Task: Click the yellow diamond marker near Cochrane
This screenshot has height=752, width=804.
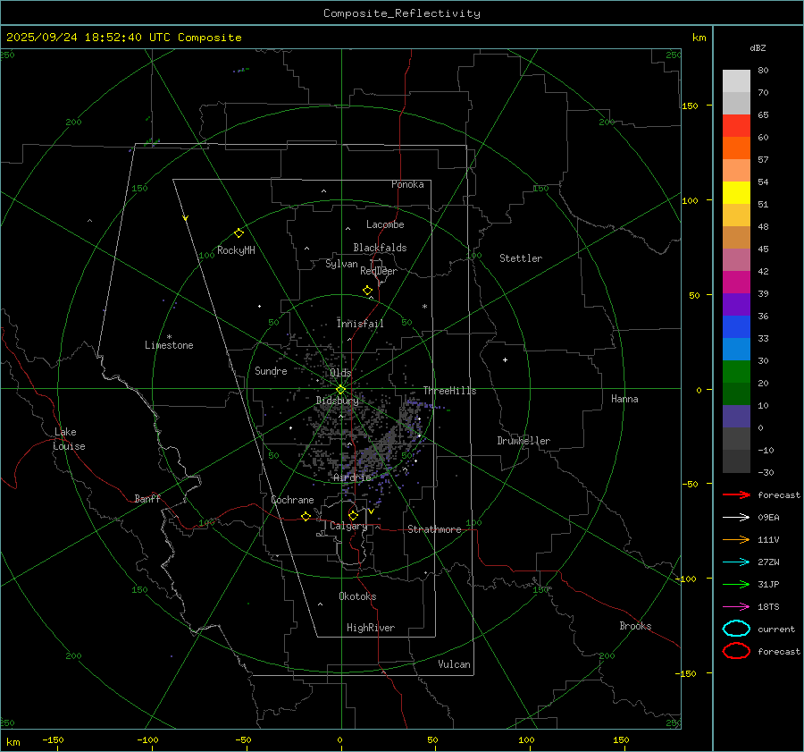Action: click(x=306, y=516)
